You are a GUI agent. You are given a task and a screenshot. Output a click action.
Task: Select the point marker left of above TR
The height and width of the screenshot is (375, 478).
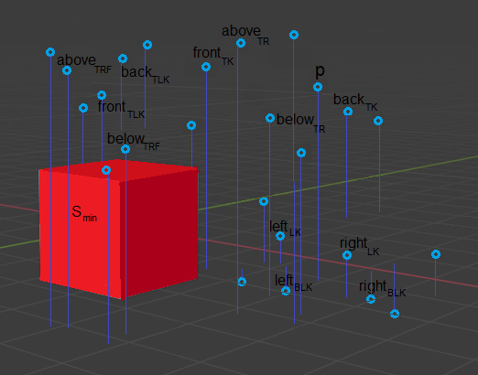(x=241, y=43)
